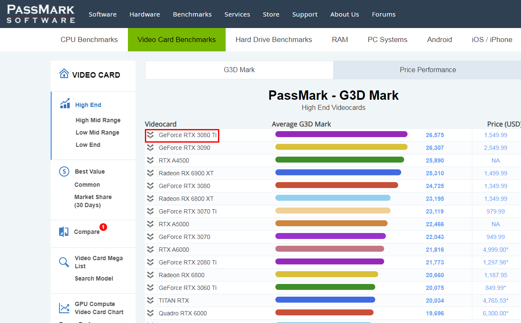Open the Hardware menu
The height and width of the screenshot is (323, 521).
tap(144, 14)
